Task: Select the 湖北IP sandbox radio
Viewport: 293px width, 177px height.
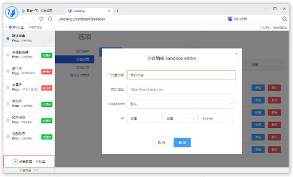Action: point(8,104)
